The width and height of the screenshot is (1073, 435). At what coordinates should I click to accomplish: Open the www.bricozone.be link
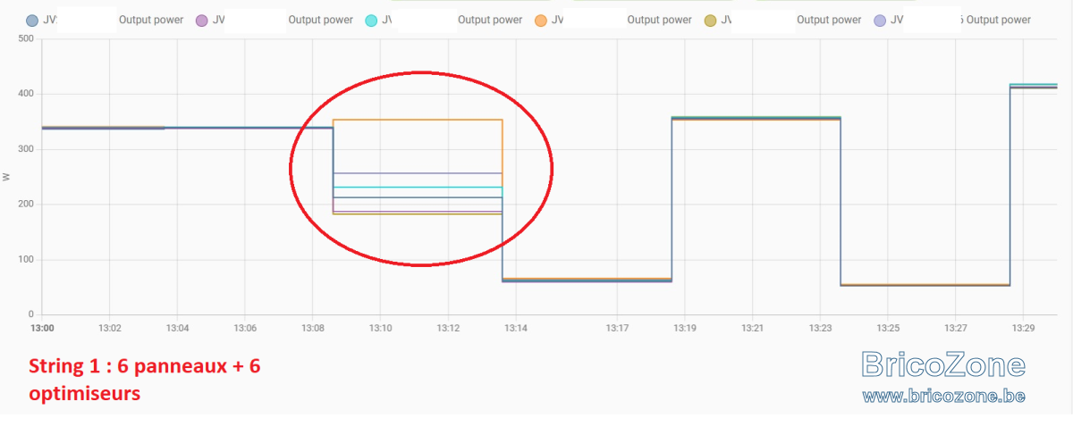(x=943, y=395)
